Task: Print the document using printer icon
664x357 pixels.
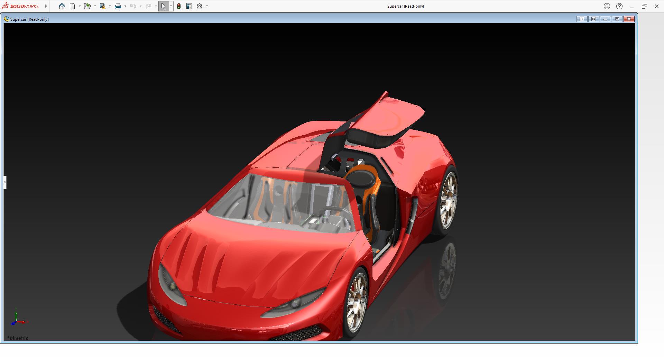Action: (x=118, y=6)
